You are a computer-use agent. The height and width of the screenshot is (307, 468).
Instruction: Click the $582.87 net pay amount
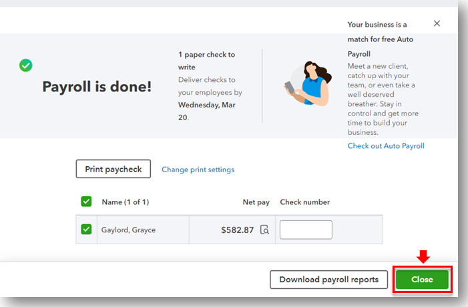tap(237, 230)
